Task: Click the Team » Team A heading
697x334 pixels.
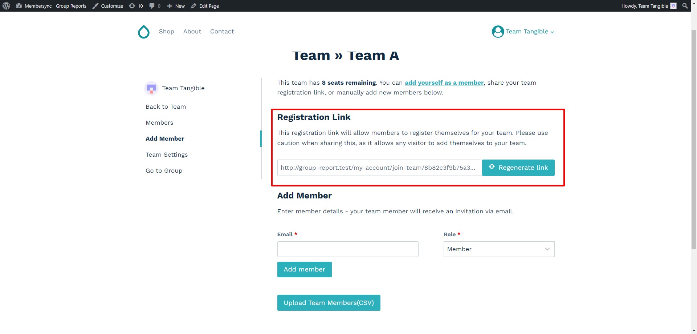Action: pyautogui.click(x=346, y=56)
